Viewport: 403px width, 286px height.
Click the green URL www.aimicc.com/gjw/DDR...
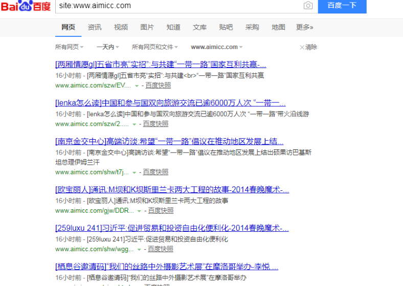pyautogui.click(x=95, y=211)
